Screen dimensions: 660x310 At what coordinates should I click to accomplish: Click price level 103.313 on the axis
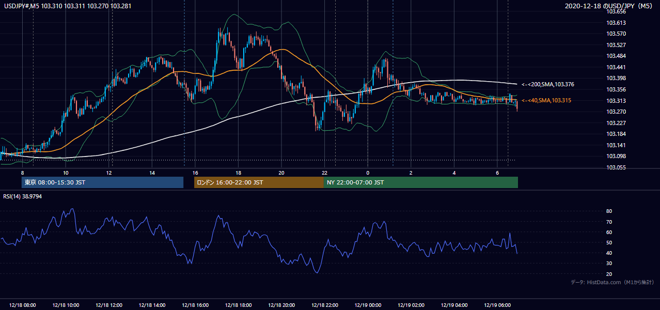617,101
